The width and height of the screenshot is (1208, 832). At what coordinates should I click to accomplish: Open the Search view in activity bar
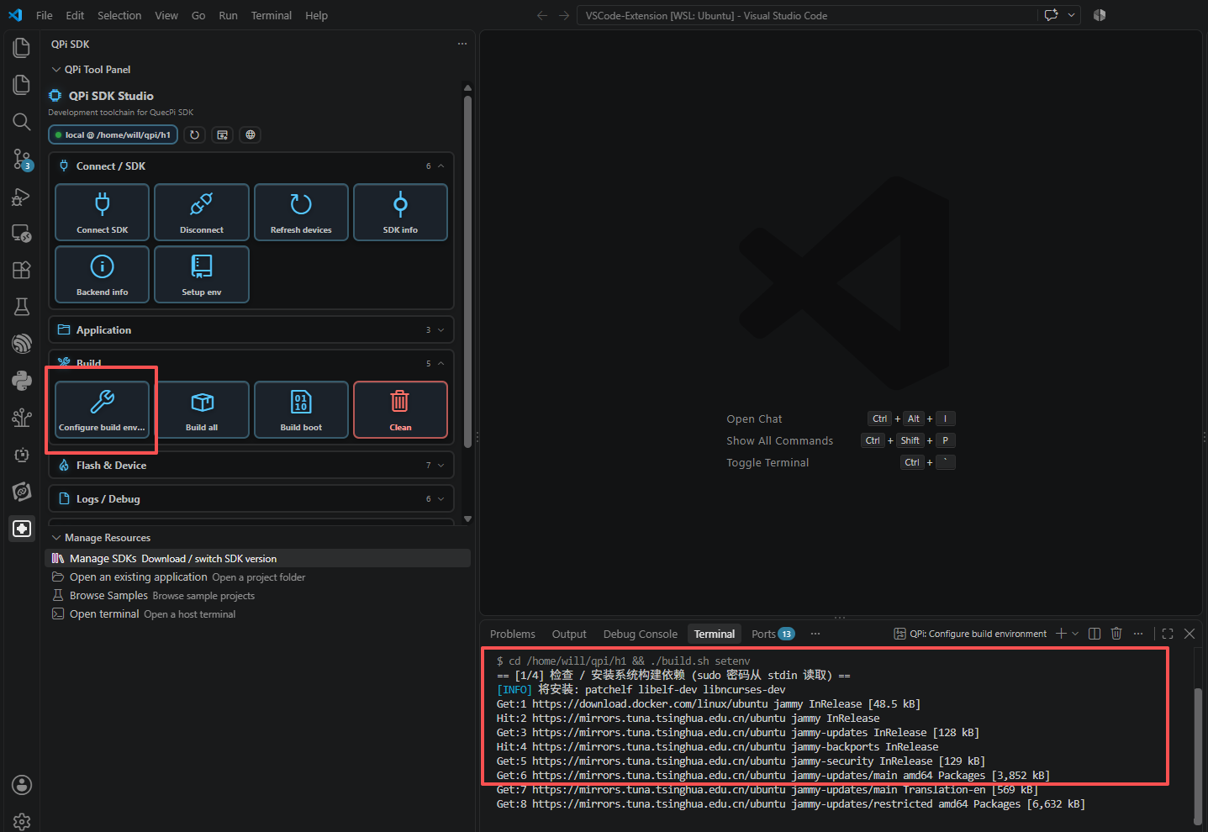(22, 122)
